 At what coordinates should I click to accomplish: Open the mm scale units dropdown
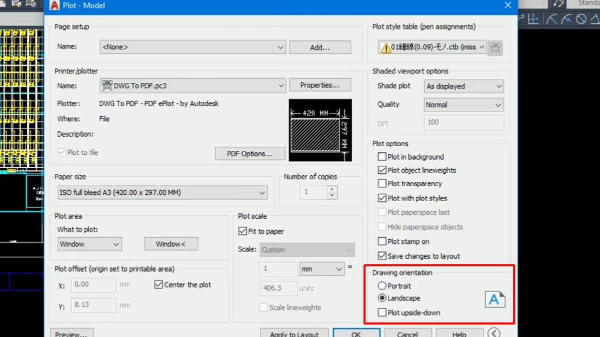322,269
